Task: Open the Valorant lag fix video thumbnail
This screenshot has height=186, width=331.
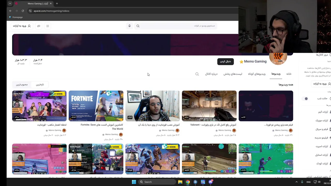Action: click(x=209, y=106)
